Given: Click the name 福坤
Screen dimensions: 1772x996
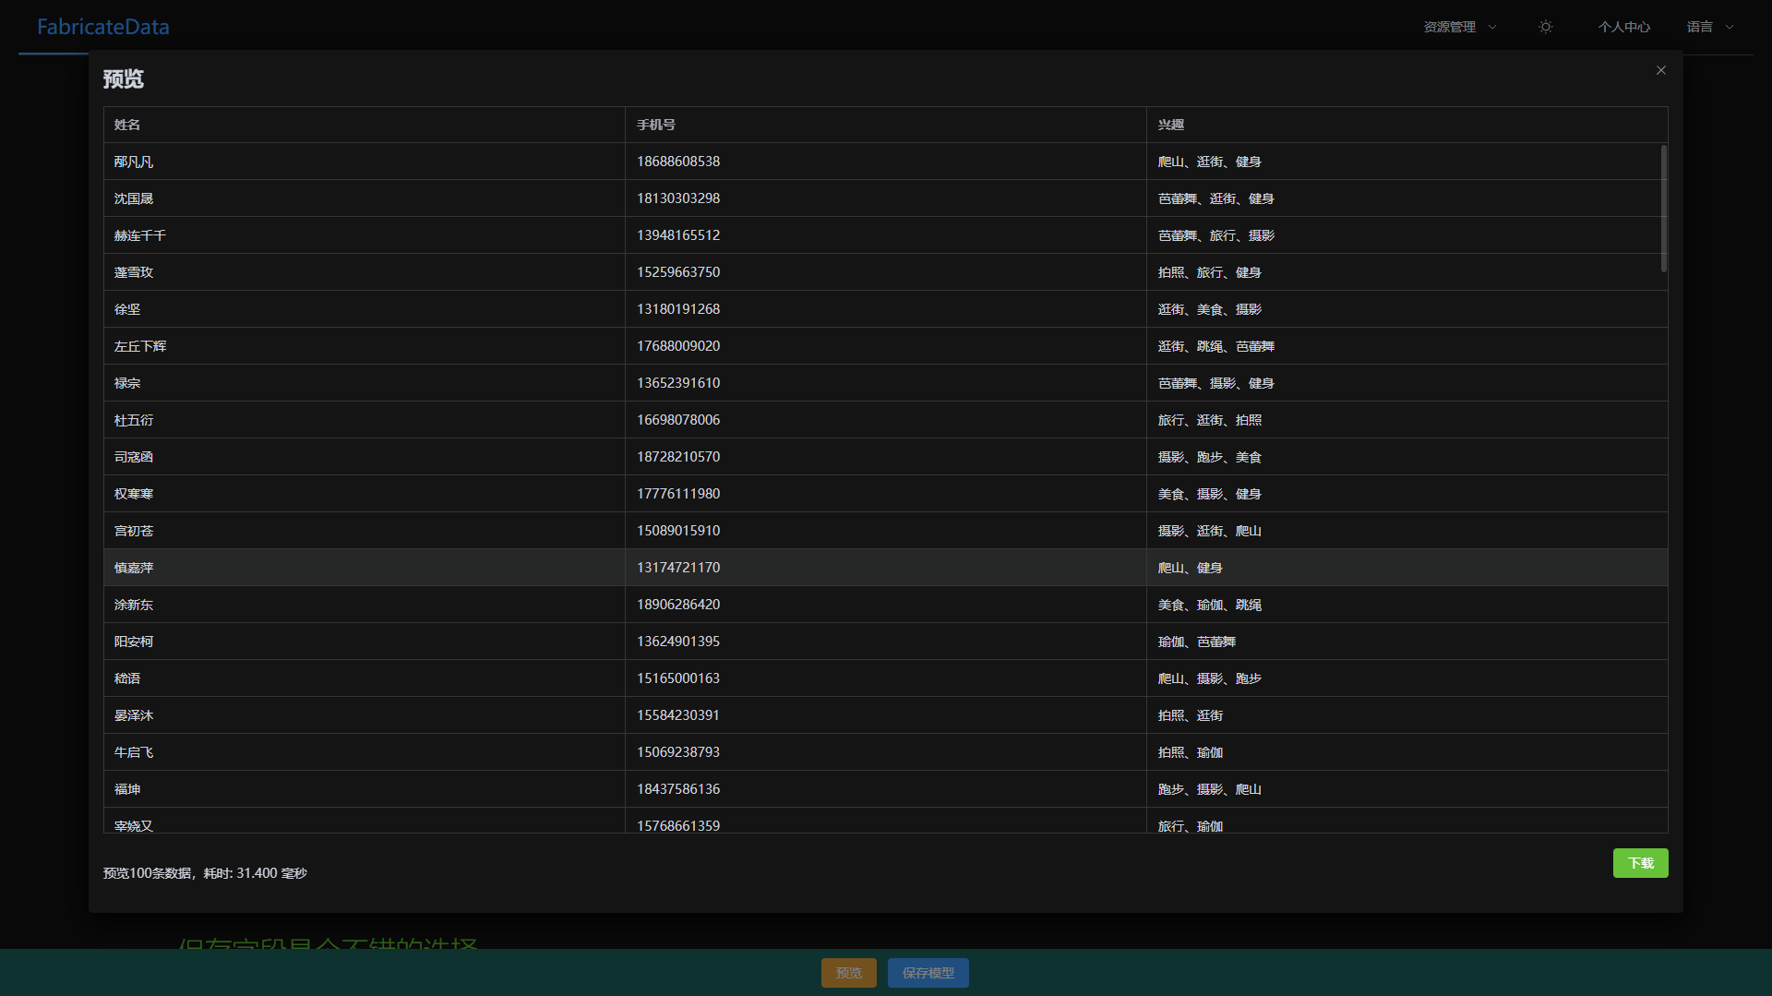Looking at the screenshot, I should [127, 789].
